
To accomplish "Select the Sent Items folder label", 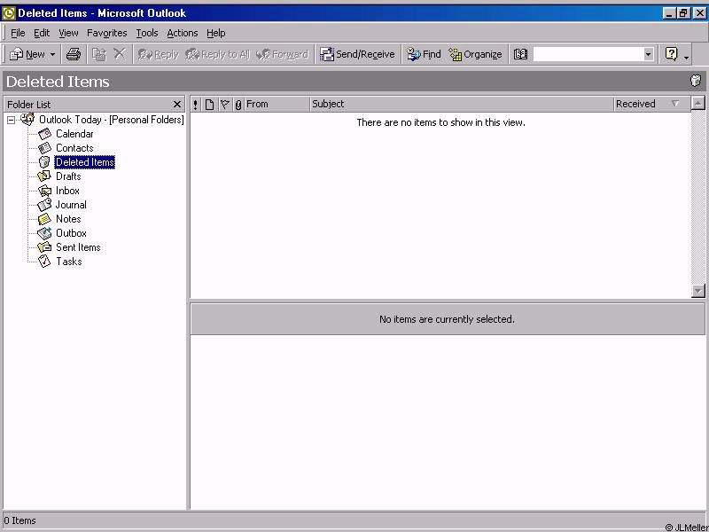I will pos(78,247).
